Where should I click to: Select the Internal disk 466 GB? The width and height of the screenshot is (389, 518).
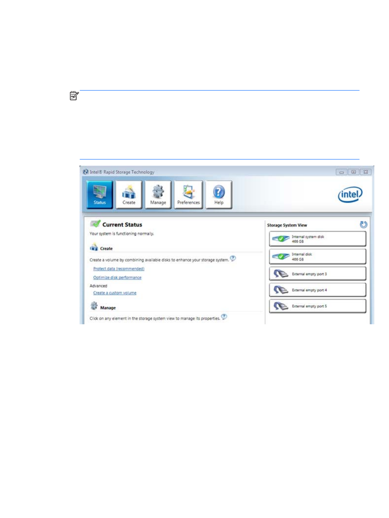point(318,257)
